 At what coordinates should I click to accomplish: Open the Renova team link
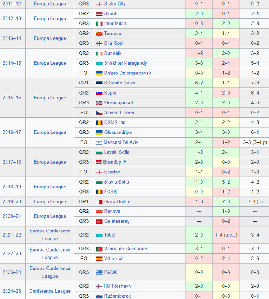[112, 211]
